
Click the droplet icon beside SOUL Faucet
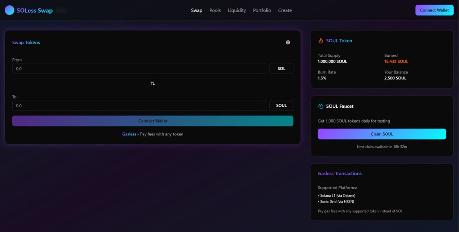321,106
